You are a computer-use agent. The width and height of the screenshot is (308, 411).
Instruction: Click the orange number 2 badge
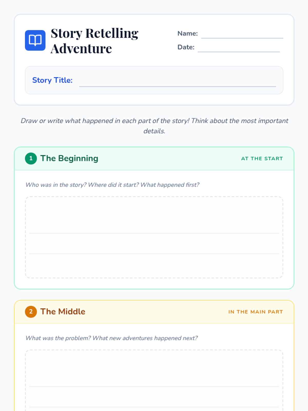pos(31,312)
